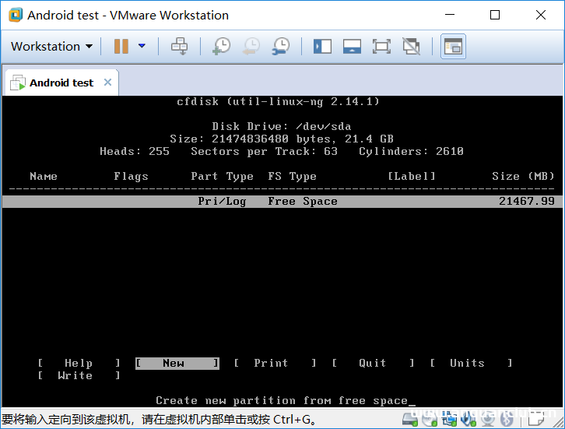Minimize the VMware Workstation window

(x=450, y=15)
